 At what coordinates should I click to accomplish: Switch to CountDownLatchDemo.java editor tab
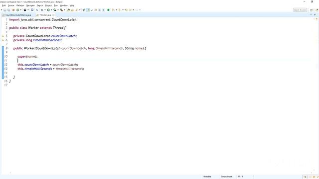tap(18, 15)
